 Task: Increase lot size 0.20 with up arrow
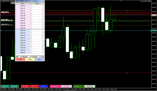tap(33, 57)
